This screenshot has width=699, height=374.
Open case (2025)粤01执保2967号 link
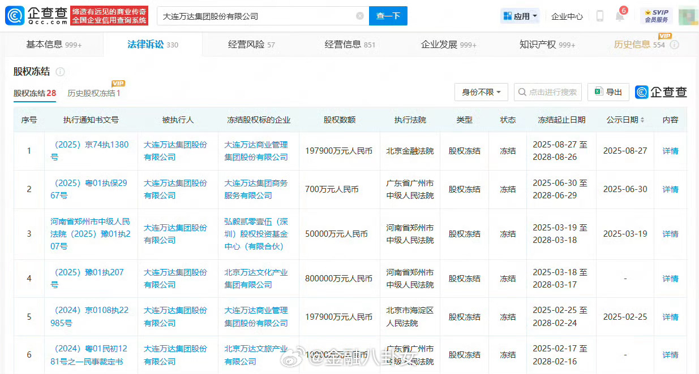[x=89, y=189]
